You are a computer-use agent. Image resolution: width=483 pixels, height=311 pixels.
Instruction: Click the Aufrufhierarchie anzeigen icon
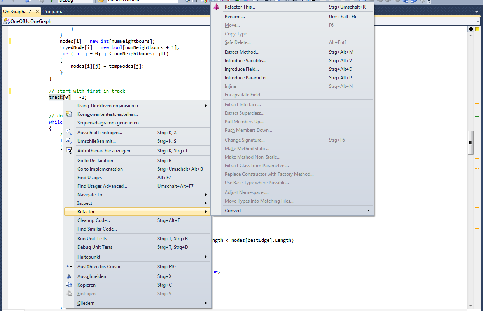tap(69, 150)
